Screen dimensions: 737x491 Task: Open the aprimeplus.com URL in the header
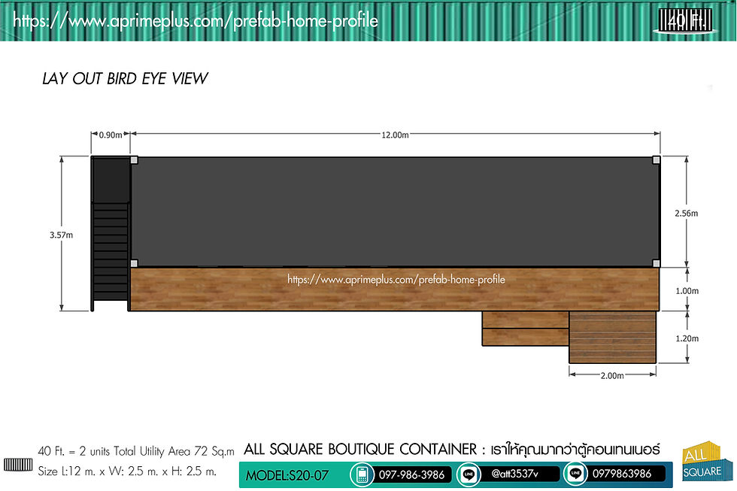[196, 20]
